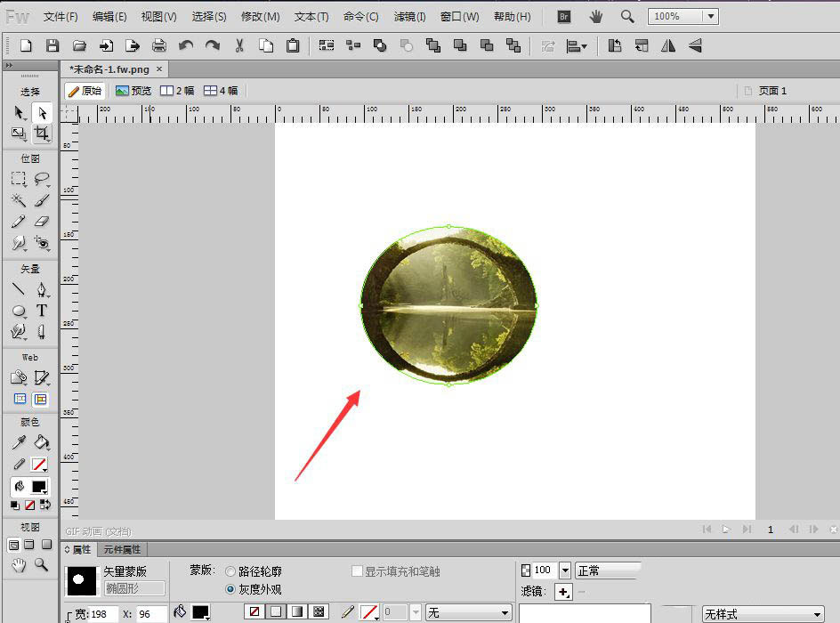Switch to 预览 preview view

[133, 91]
